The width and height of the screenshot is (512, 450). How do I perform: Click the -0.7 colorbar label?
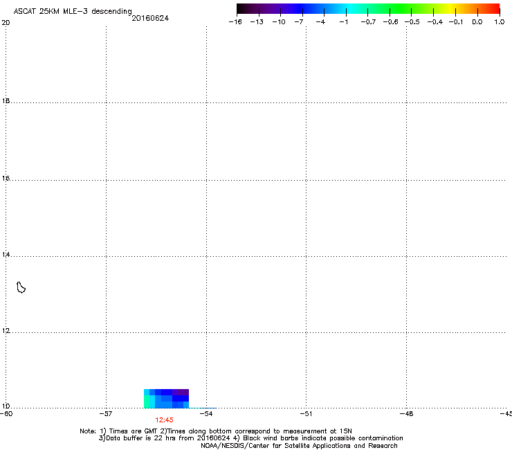click(x=368, y=22)
